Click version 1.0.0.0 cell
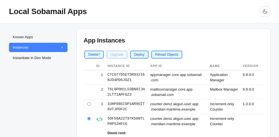 coord(248,104)
